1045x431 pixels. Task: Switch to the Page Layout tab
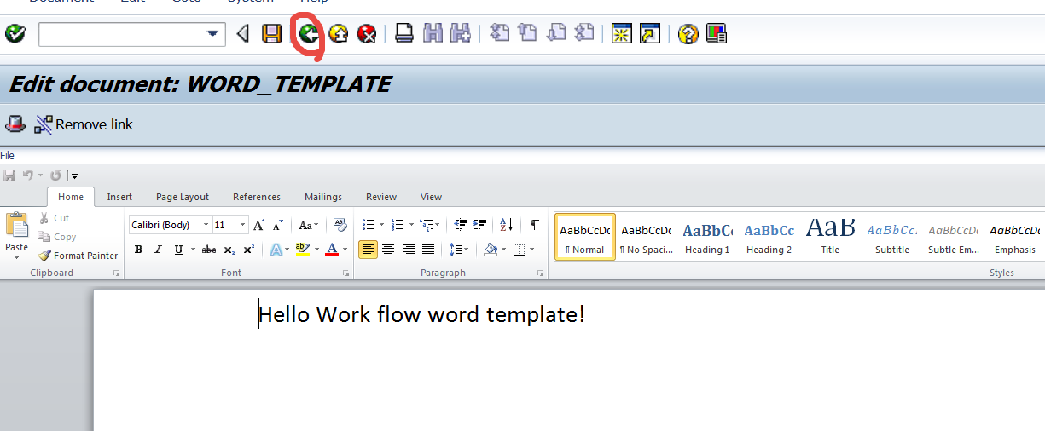(x=183, y=197)
